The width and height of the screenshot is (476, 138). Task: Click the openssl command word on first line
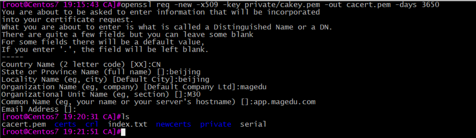[x=136, y=5]
